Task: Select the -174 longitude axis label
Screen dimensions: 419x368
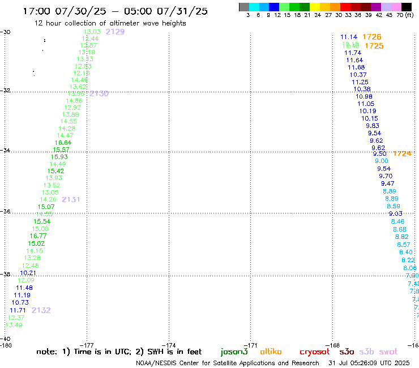Action: click(x=169, y=345)
